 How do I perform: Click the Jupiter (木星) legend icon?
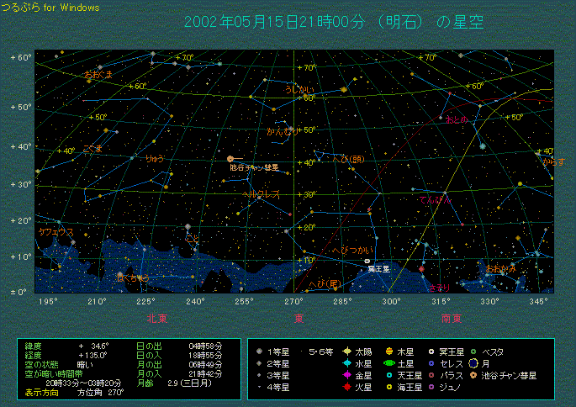click(389, 351)
